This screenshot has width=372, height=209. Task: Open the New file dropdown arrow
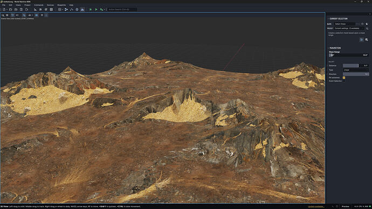click(7, 10)
